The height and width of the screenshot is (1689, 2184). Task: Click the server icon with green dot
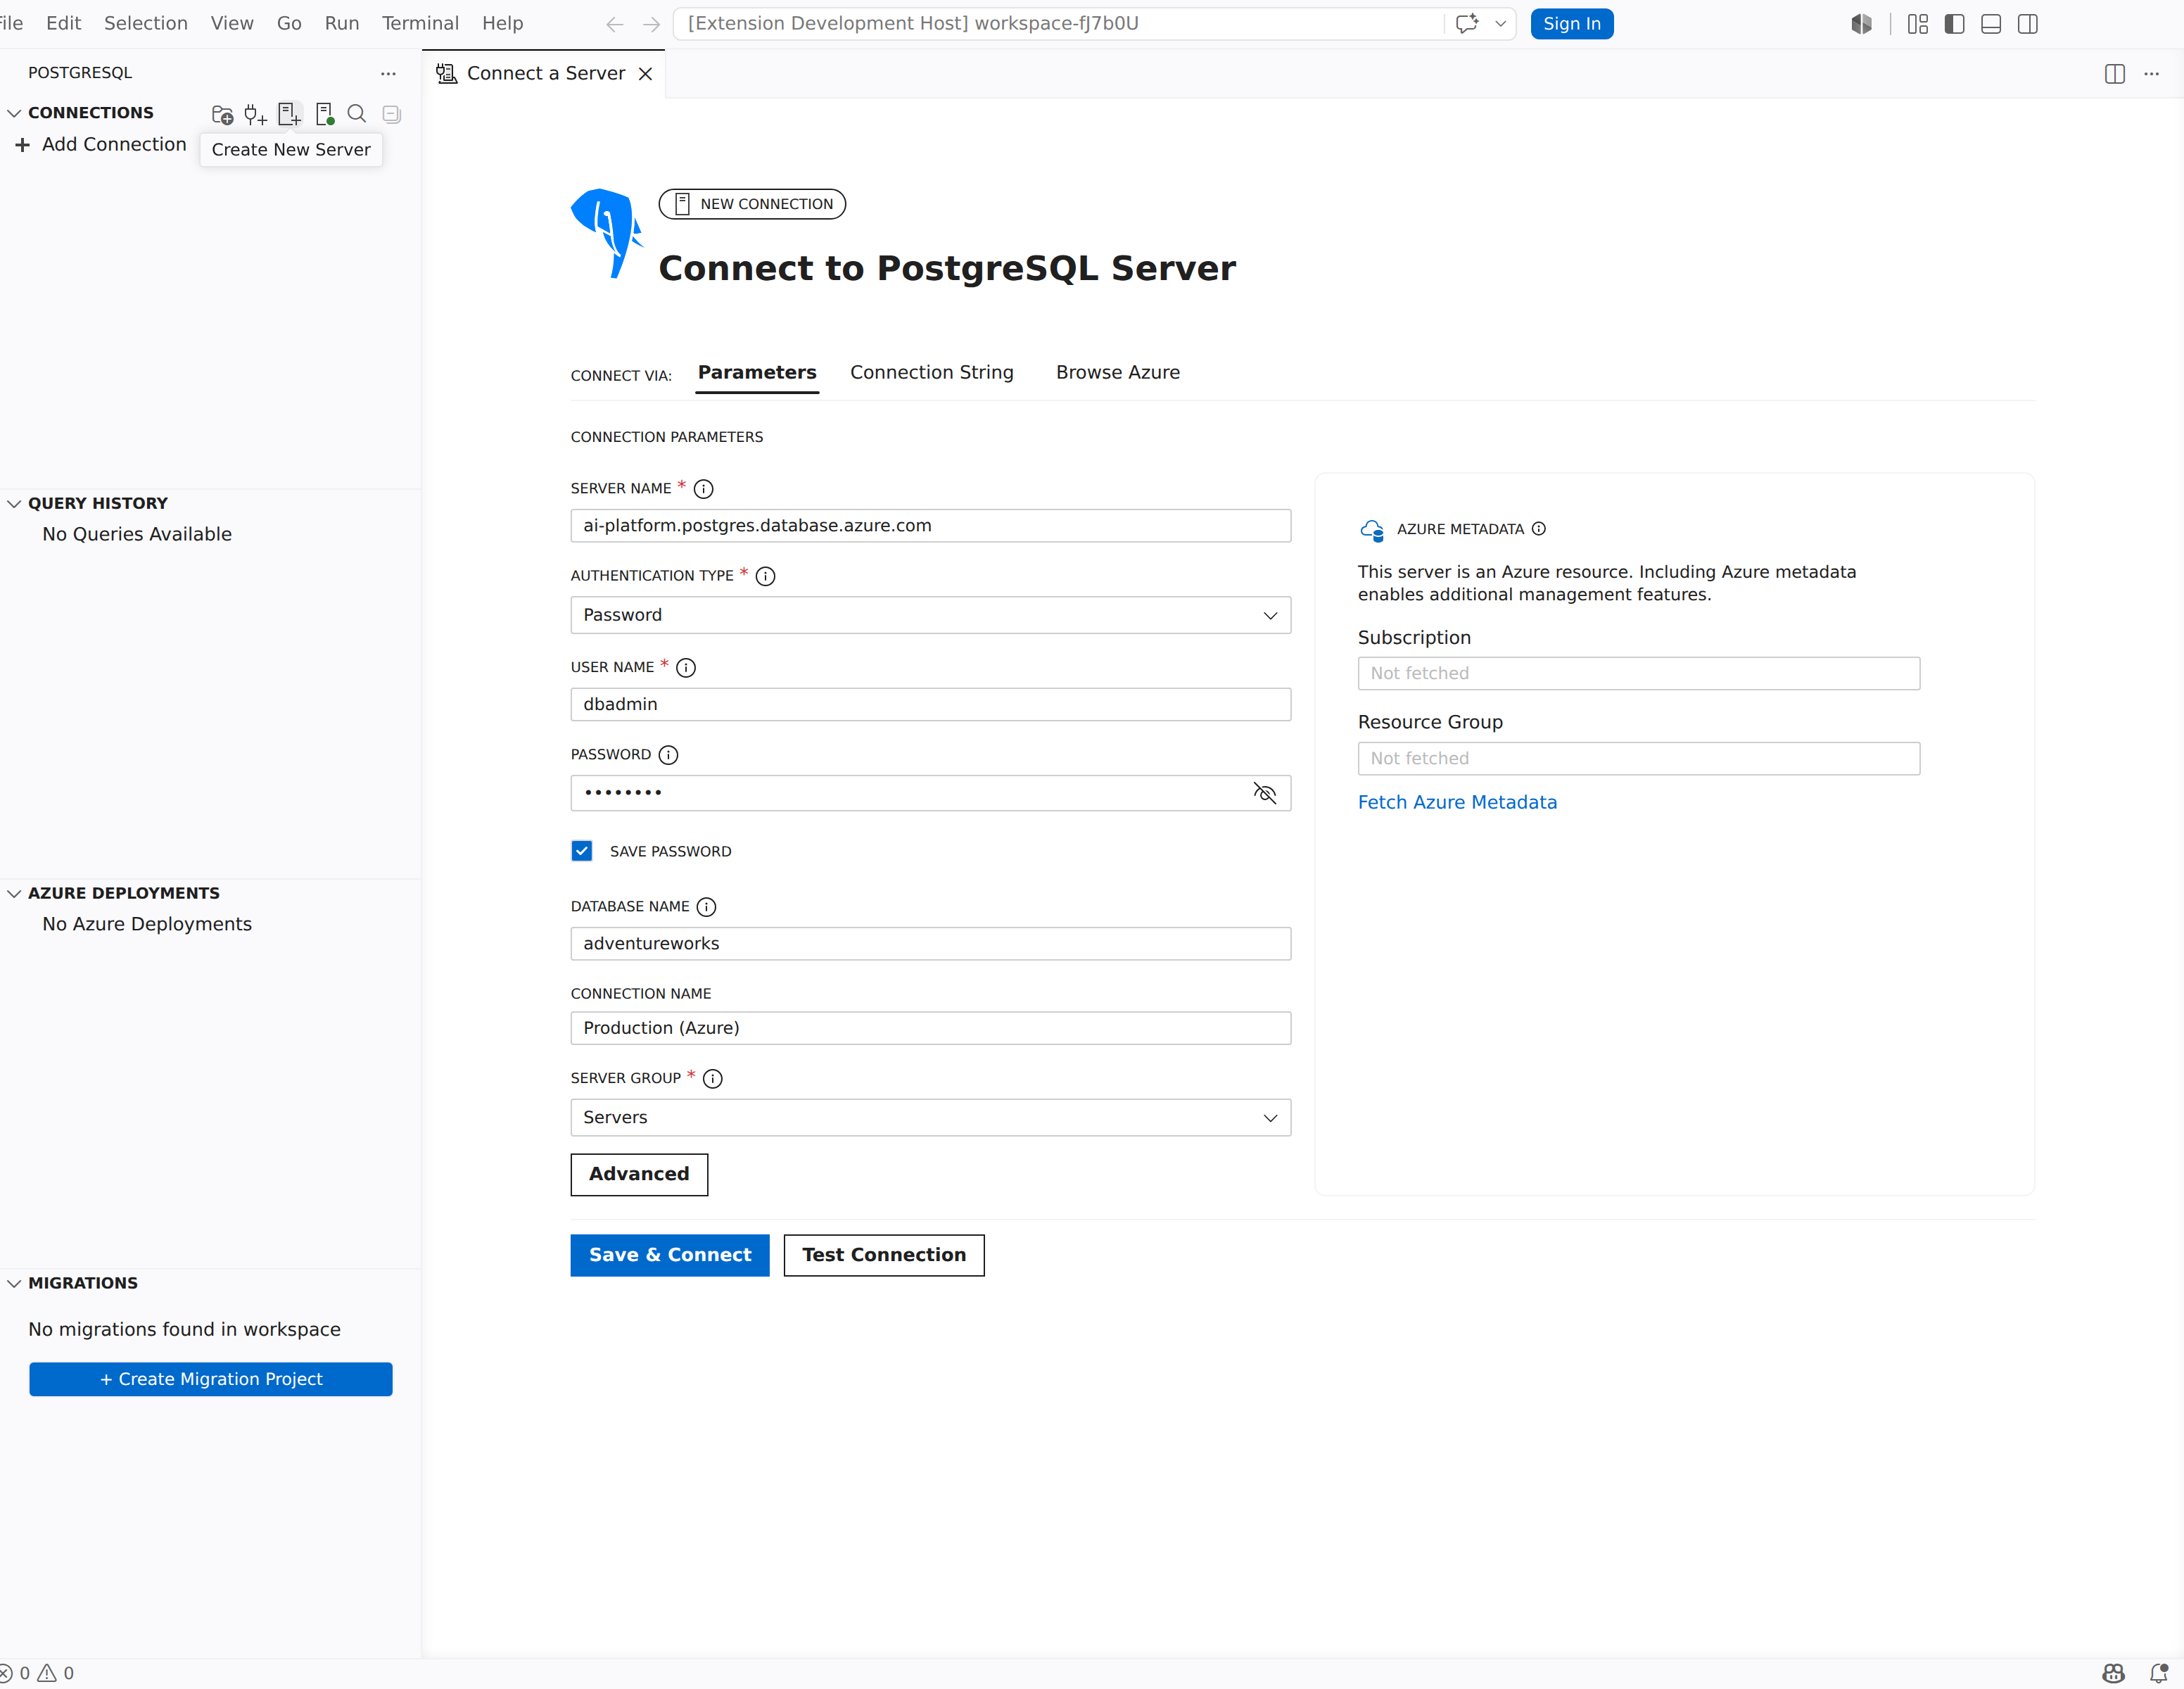tap(324, 114)
